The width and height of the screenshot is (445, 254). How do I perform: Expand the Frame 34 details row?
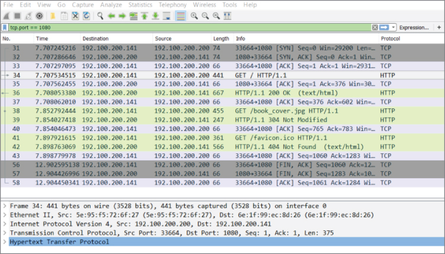(5, 206)
